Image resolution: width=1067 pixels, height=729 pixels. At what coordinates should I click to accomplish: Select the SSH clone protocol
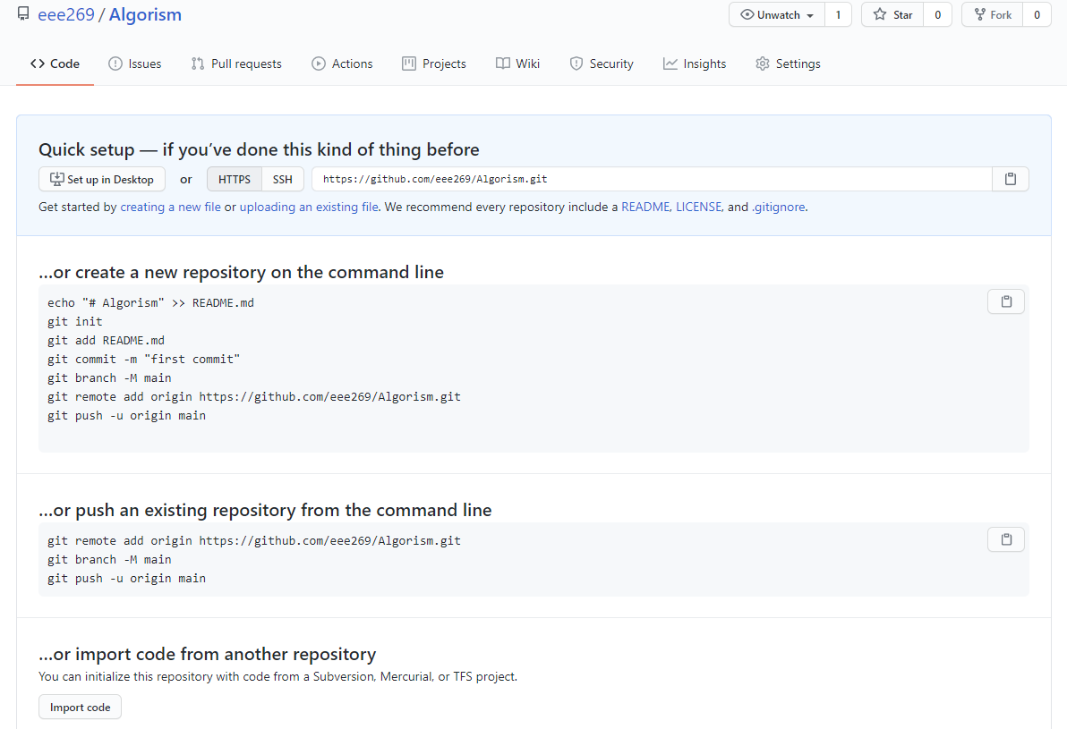282,180
